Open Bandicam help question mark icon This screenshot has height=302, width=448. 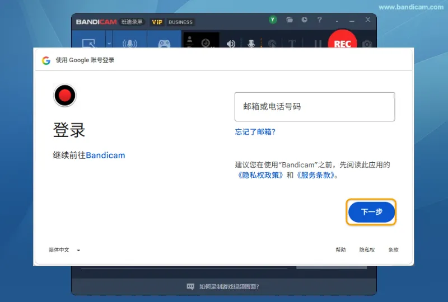[x=319, y=20]
